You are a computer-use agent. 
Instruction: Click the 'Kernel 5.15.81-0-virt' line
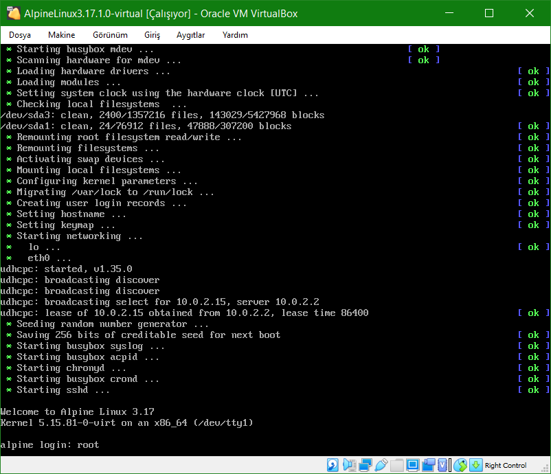(126, 422)
